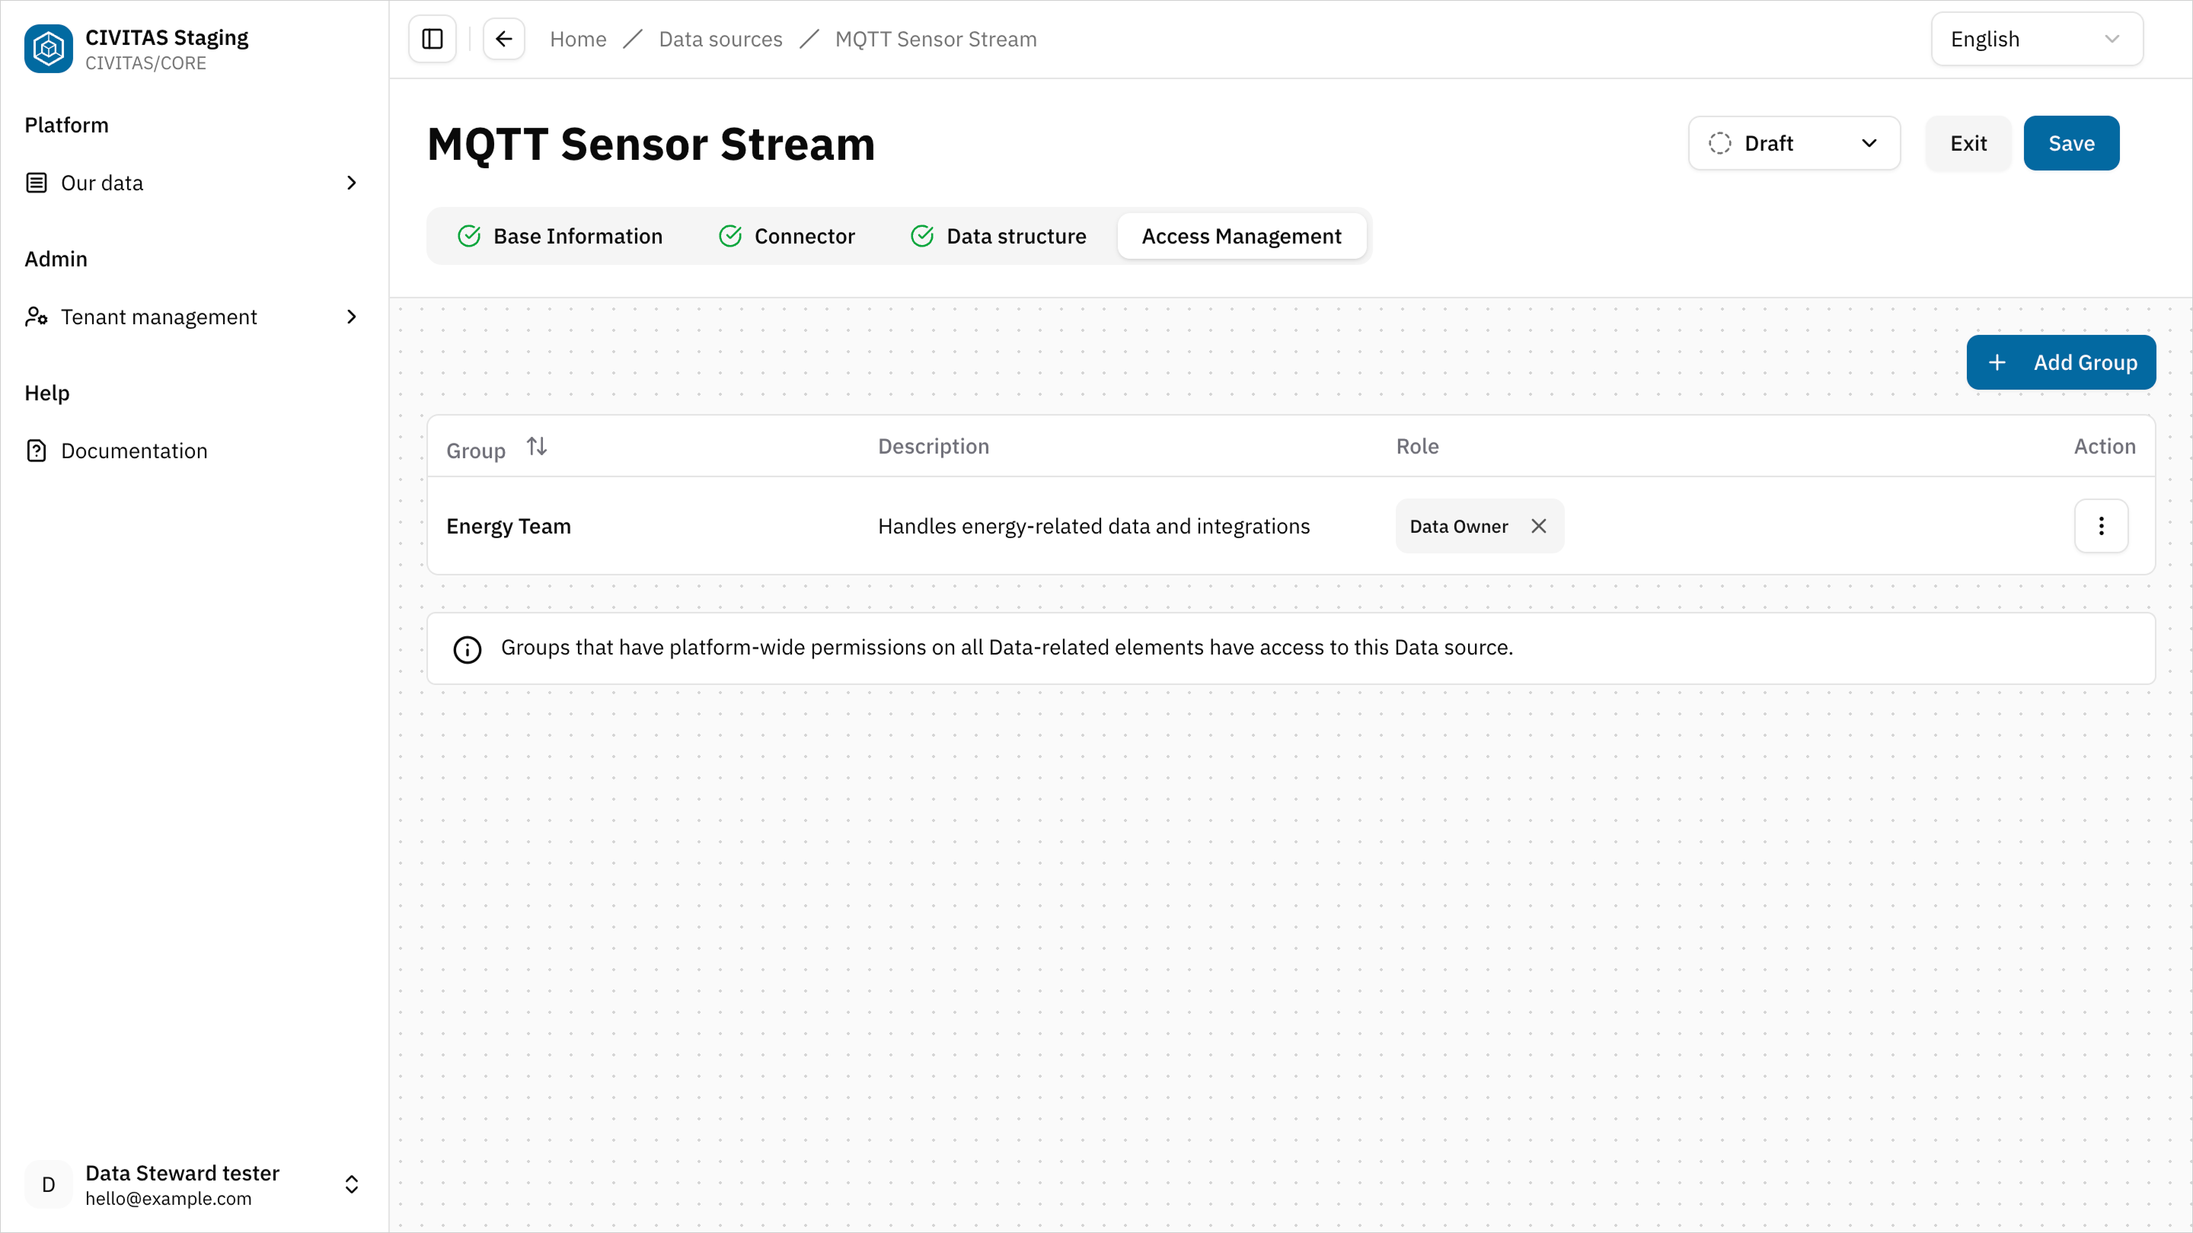The width and height of the screenshot is (2193, 1233).
Task: Click the CIVITAS Staging logo icon
Action: tap(49, 49)
